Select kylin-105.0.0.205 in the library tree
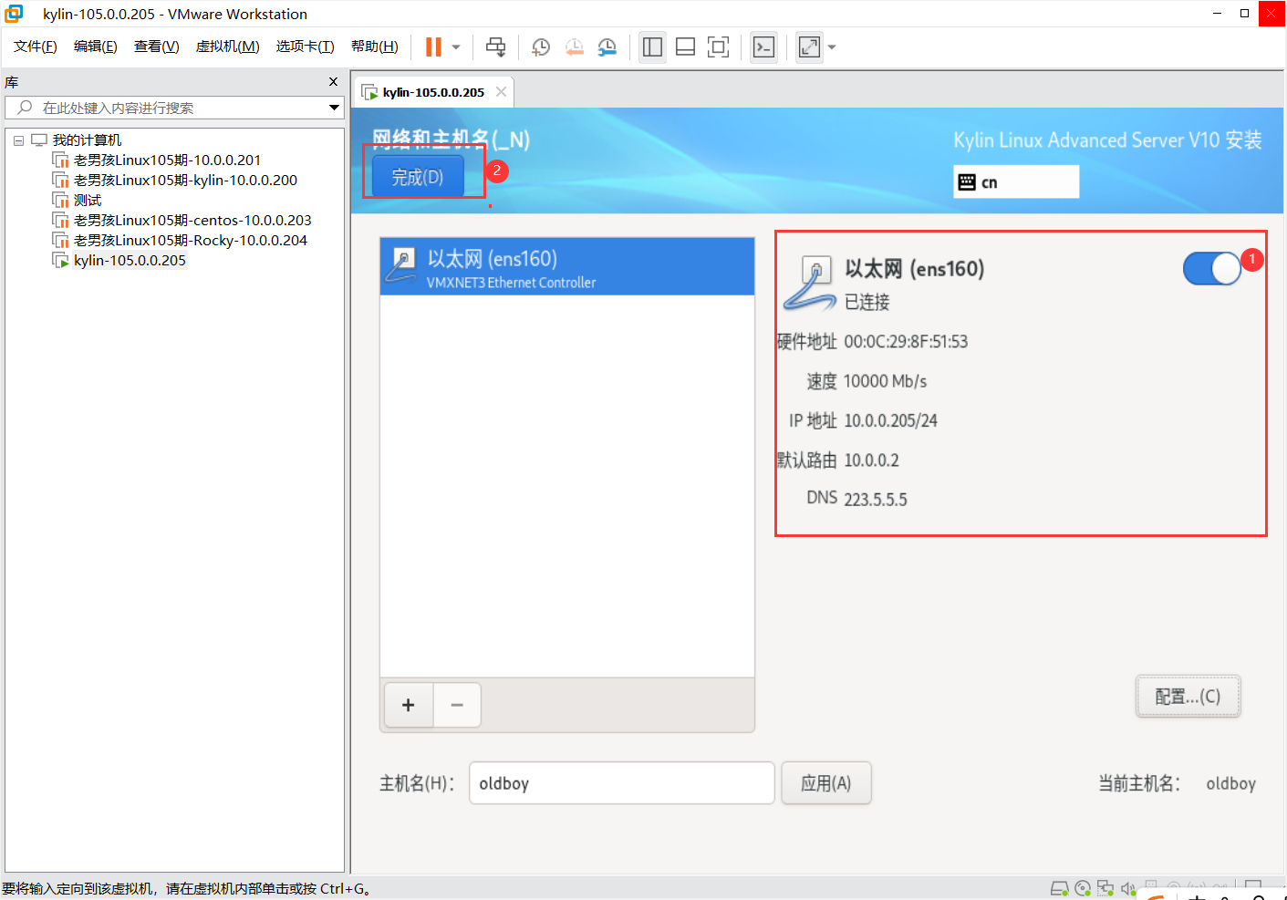This screenshot has height=900, width=1287. click(130, 261)
